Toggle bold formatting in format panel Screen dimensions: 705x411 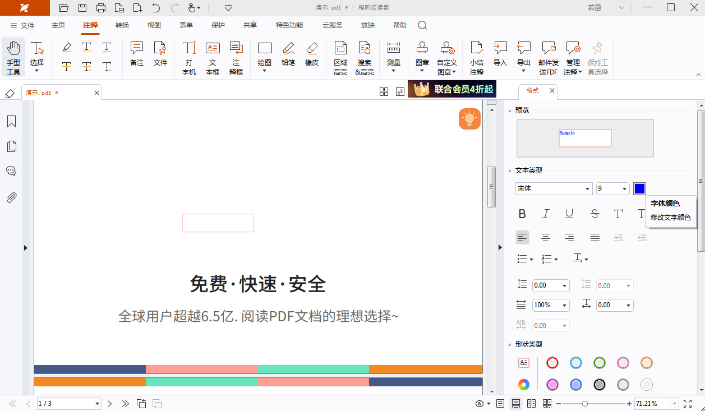tap(522, 214)
